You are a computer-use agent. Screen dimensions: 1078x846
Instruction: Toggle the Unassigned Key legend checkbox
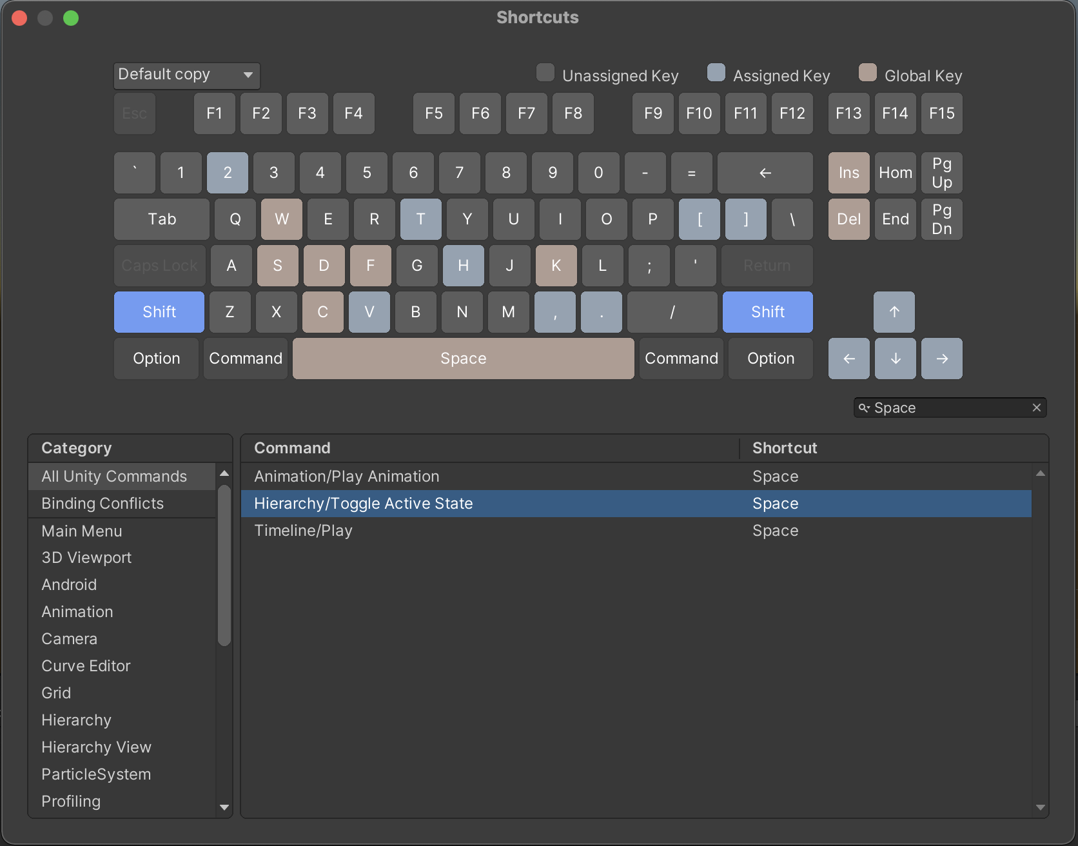(x=545, y=73)
